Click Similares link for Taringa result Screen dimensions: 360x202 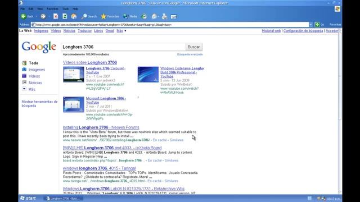[171, 181]
